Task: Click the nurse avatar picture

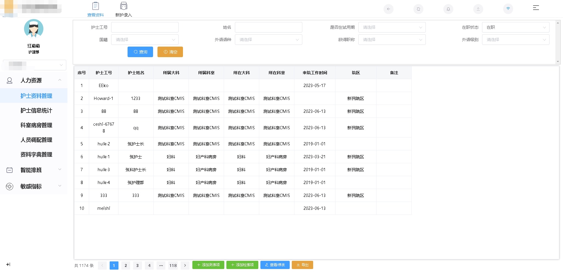Action: [34, 29]
